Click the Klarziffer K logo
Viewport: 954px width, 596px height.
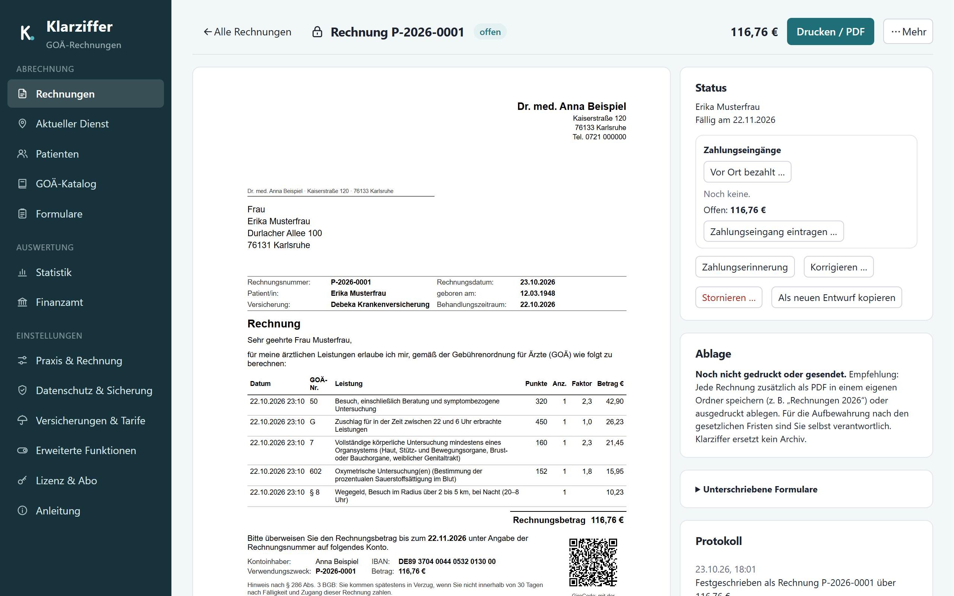pyautogui.click(x=27, y=33)
